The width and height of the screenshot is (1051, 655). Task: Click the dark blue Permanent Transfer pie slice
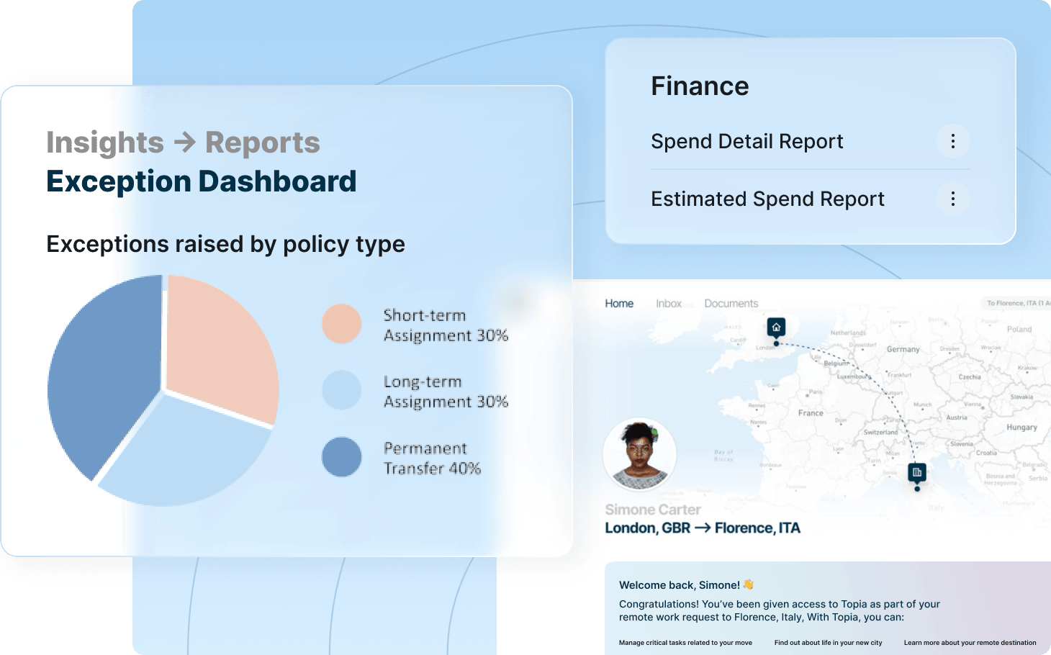(101, 374)
